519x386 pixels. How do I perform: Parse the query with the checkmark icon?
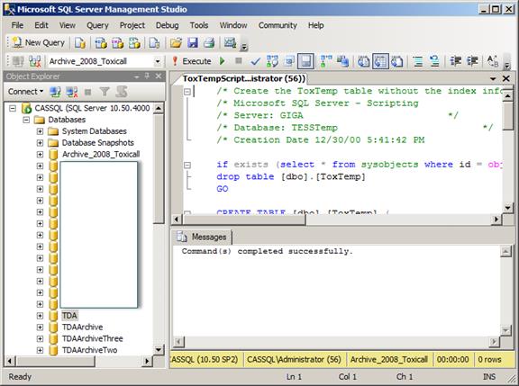[x=255, y=61]
